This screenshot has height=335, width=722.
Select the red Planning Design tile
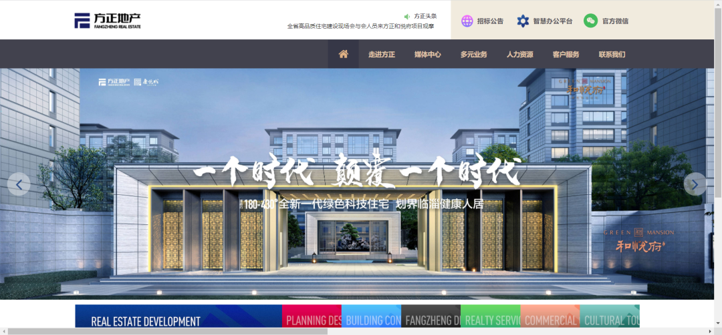point(312,316)
